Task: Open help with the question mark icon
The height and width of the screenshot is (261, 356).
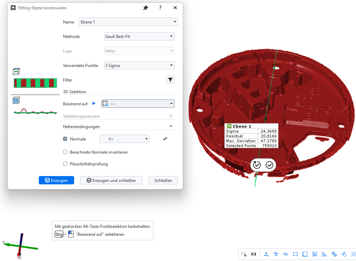Action: (160, 8)
